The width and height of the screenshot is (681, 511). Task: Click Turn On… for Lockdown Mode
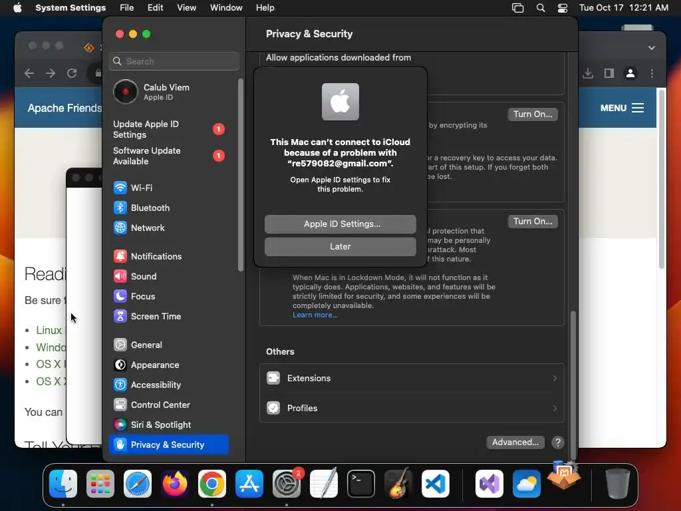[533, 222]
